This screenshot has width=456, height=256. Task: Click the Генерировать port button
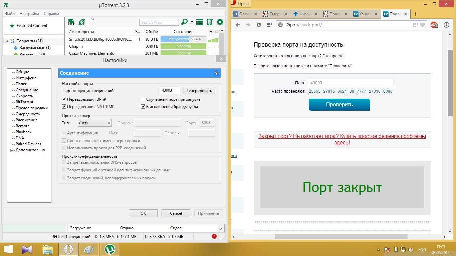point(199,91)
